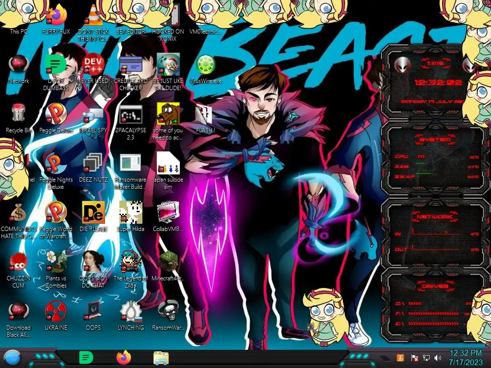This screenshot has width=491, height=368.
Task: Click the TIME header in the gadget
Action: [x=435, y=63]
